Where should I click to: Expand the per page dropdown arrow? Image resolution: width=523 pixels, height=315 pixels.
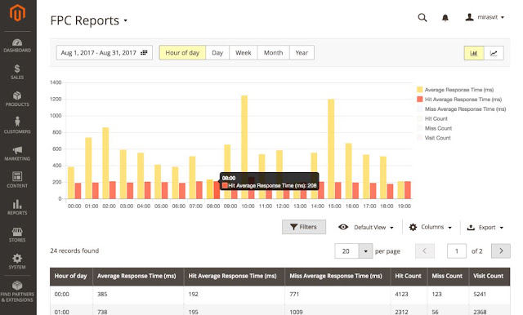(x=365, y=251)
